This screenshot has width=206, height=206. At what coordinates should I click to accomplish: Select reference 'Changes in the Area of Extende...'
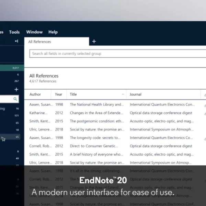pyautogui.click(x=96, y=113)
